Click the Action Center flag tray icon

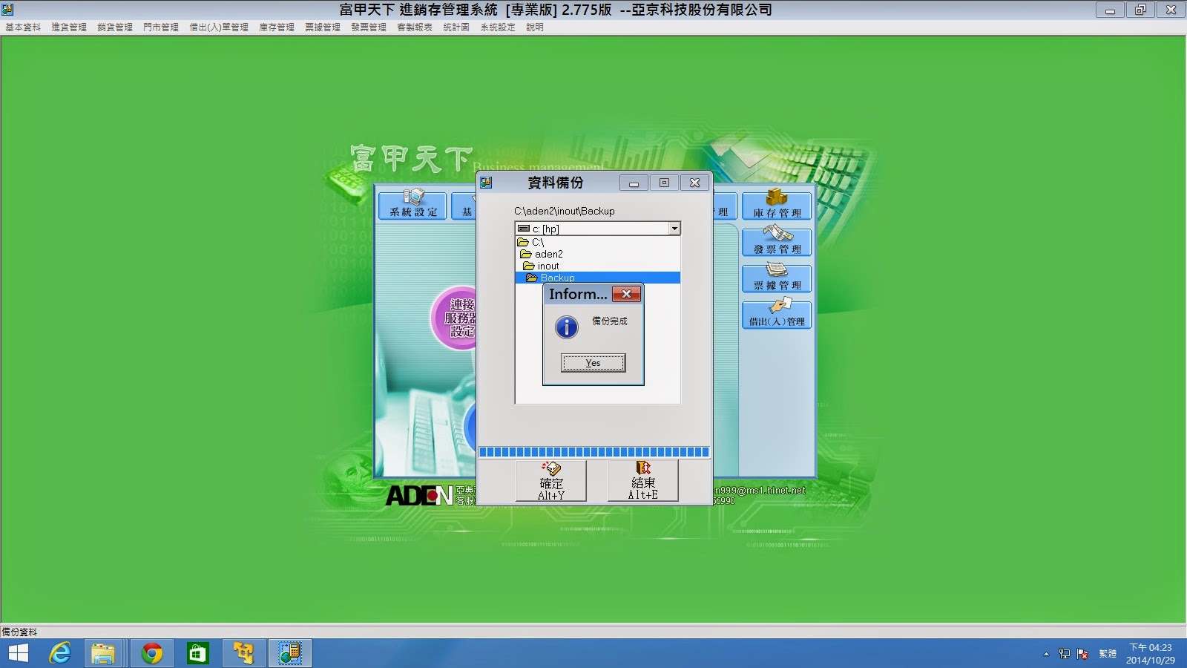1083,654
